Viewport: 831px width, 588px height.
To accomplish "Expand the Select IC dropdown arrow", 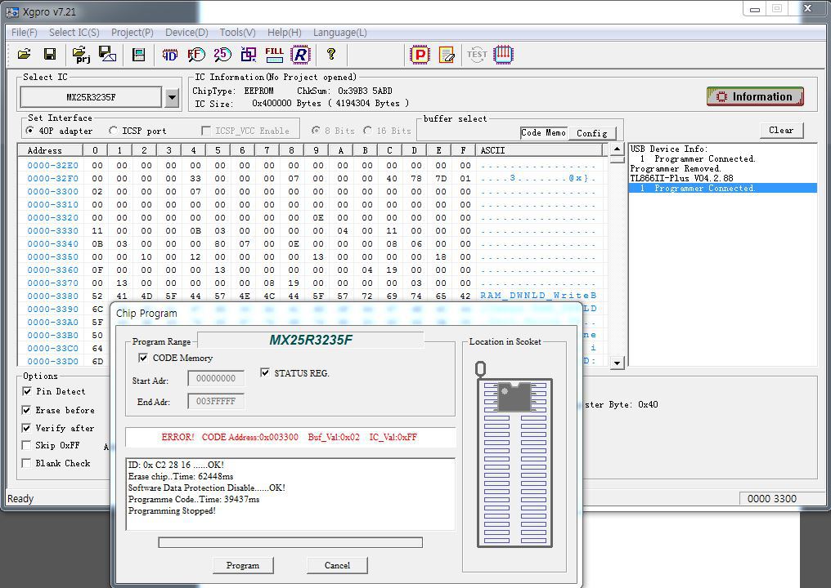I will point(172,98).
